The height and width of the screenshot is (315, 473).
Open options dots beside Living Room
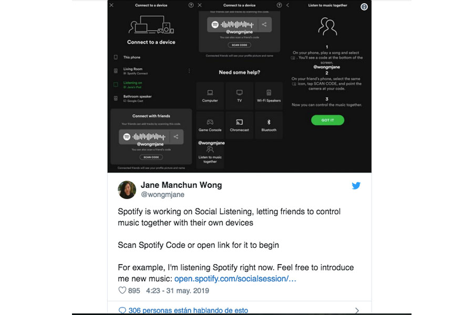pyautogui.click(x=189, y=71)
